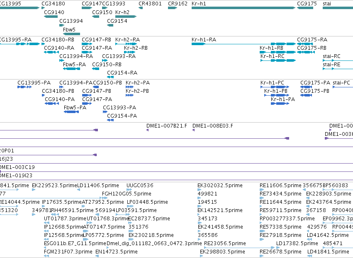This screenshot has width=353, height=258.
Task: Click the CG9175-PB protein label
Action: tap(315, 91)
